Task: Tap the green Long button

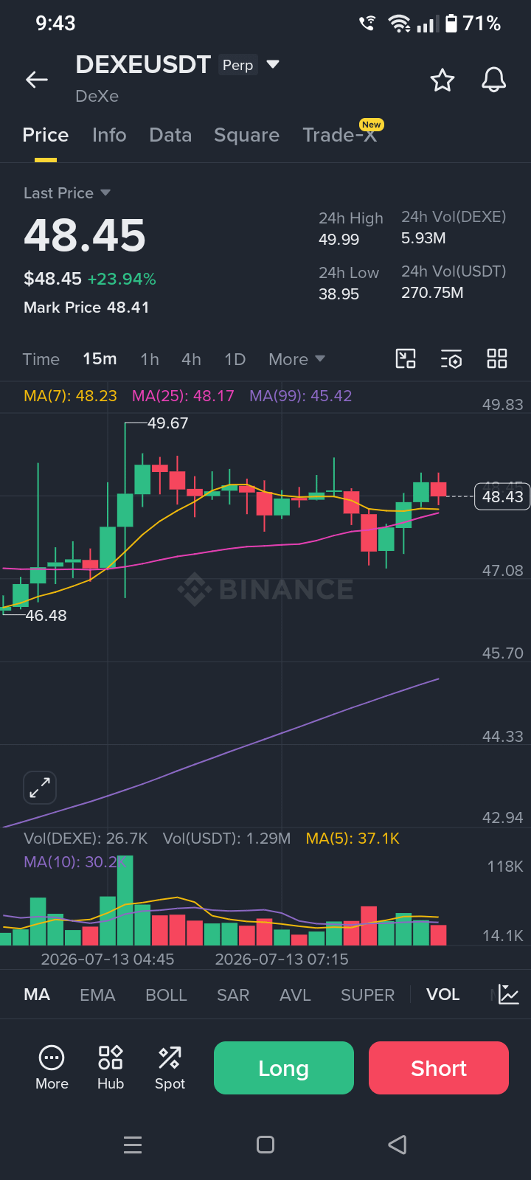Action: tap(284, 1068)
